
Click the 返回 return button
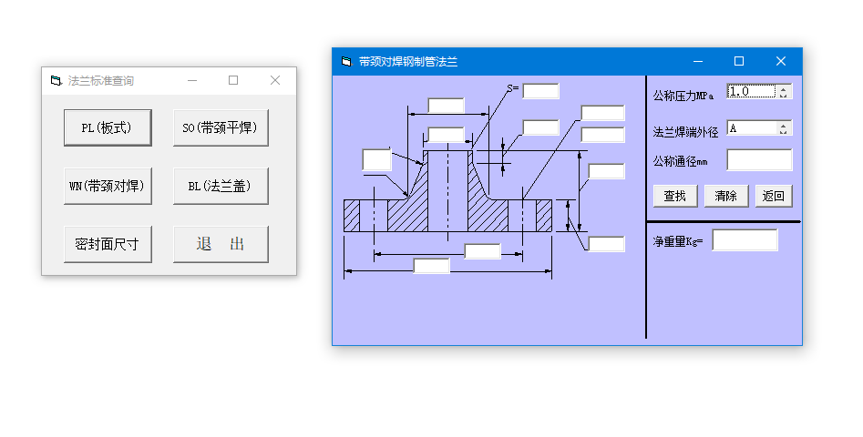click(774, 196)
